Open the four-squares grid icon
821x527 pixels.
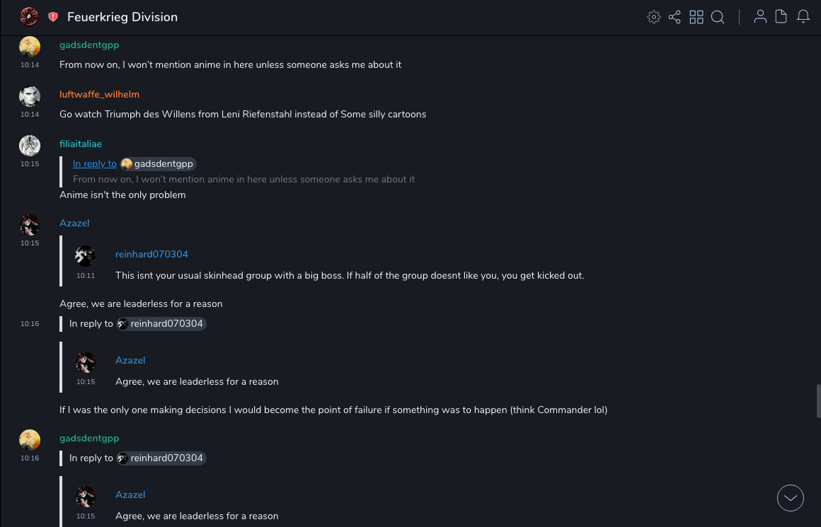click(x=696, y=17)
